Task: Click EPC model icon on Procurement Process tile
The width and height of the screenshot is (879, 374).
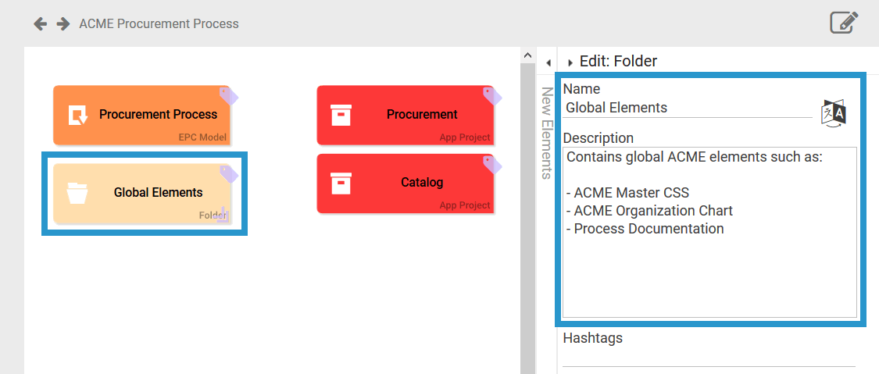Action: tap(78, 116)
